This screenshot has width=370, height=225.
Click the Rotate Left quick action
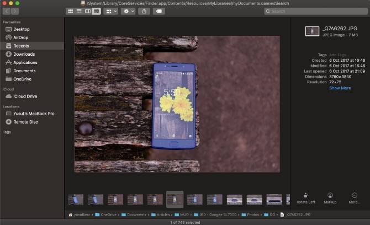[x=306, y=198]
